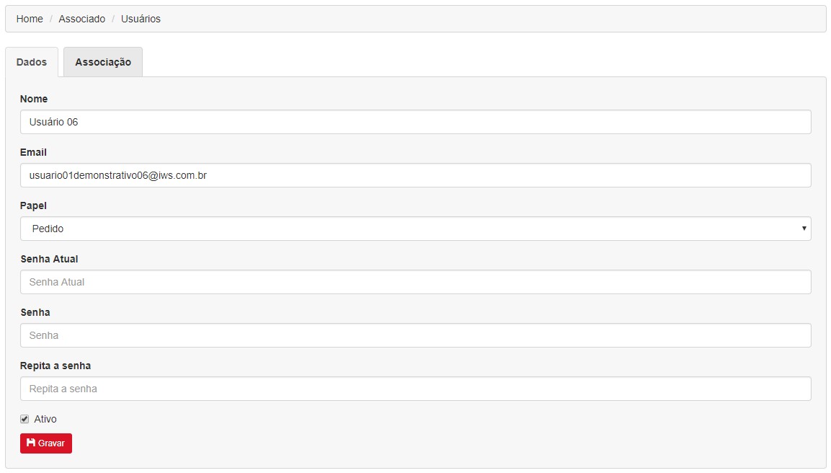Viewport: 831px width, 473px height.
Task: Go to Home in the breadcrumb
Action: coord(30,19)
